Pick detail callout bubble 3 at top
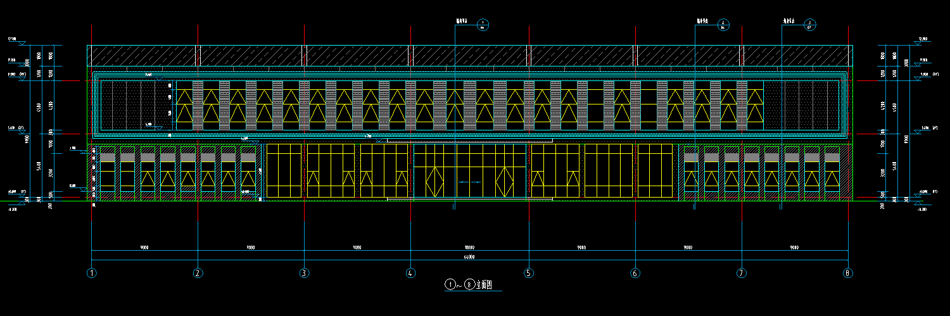Screen dimensions: 950x316 [809, 25]
